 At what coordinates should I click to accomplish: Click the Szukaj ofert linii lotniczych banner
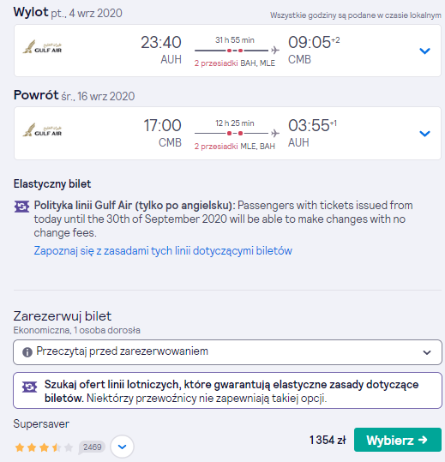click(227, 390)
